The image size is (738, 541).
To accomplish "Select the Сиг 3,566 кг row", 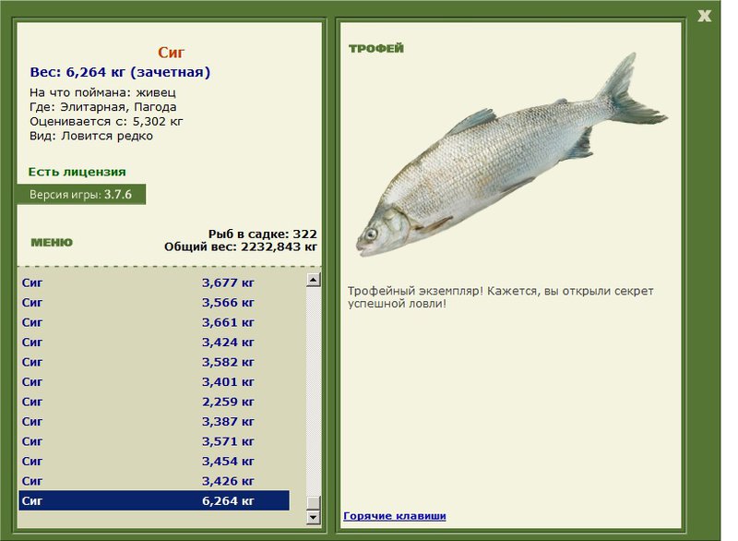I will pyautogui.click(x=154, y=302).
